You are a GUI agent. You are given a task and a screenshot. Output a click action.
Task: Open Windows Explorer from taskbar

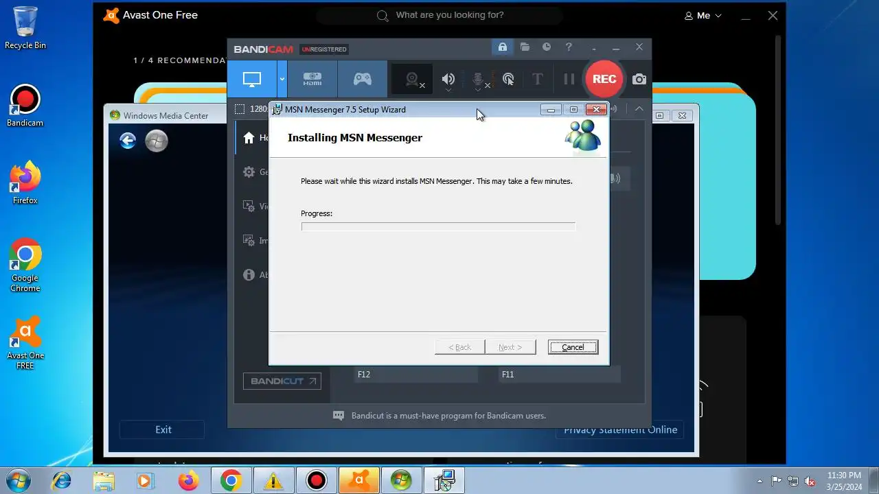point(103,481)
